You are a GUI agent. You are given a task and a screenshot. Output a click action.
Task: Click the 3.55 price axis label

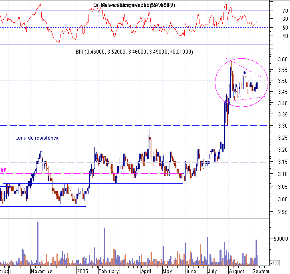click(283, 70)
